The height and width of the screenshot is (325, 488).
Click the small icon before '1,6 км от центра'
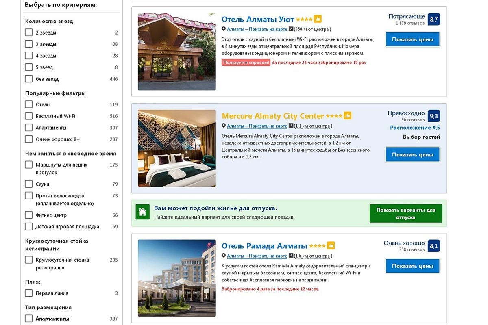(291, 256)
